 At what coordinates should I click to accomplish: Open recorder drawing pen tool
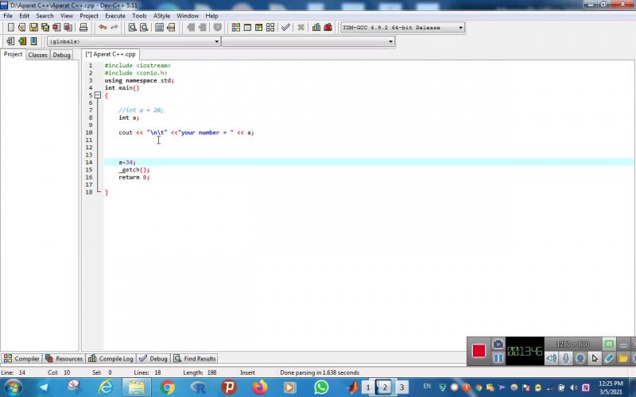coord(609,358)
